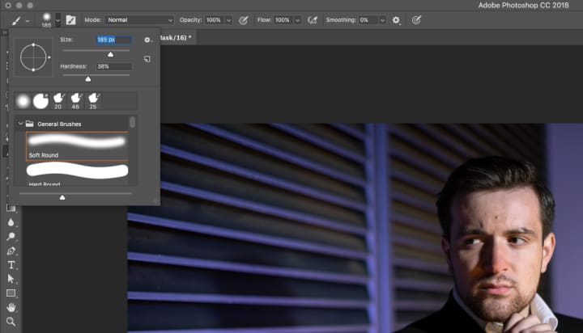
Task: Toggle pressure control for Opacity
Action: pos(243,19)
